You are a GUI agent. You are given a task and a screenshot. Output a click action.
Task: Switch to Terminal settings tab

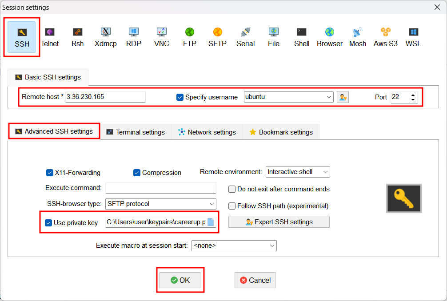136,132
